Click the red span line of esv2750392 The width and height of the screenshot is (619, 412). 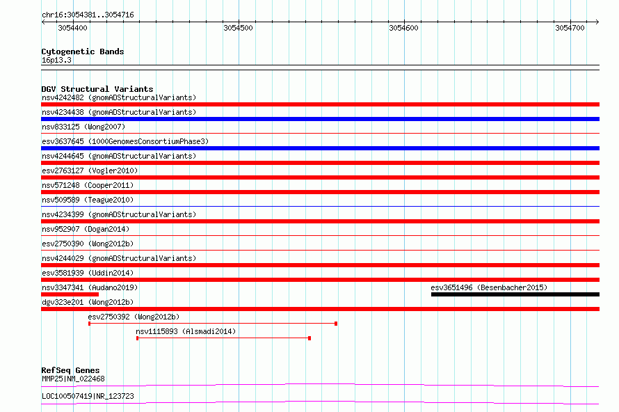click(213, 324)
